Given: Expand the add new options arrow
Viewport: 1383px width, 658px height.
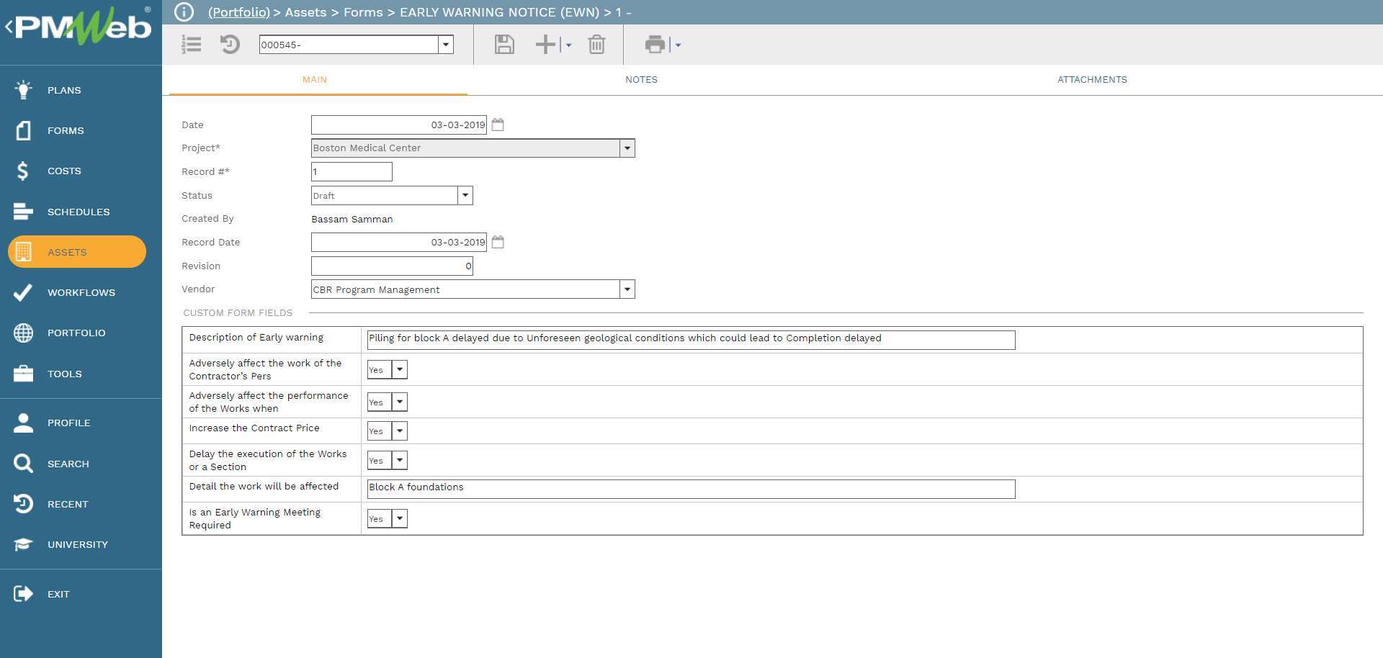Looking at the screenshot, I should [x=568, y=45].
